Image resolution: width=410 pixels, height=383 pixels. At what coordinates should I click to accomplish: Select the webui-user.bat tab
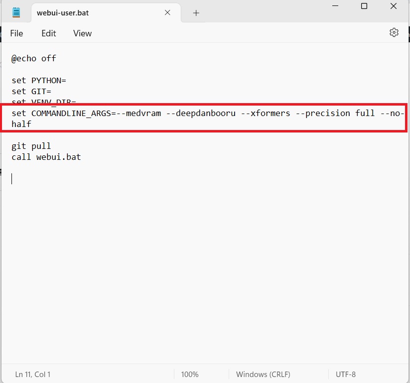pyautogui.click(x=63, y=13)
